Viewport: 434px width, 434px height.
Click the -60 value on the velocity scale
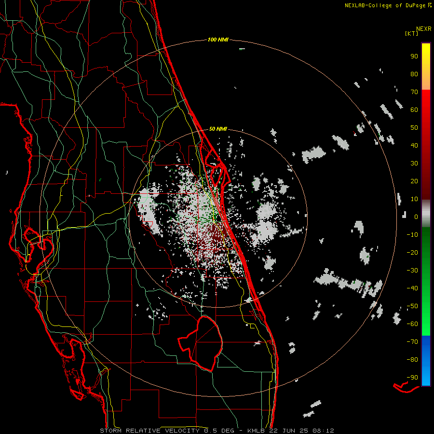412,324
